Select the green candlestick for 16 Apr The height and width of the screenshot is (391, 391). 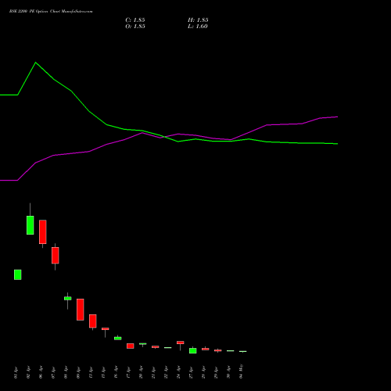[118, 339]
